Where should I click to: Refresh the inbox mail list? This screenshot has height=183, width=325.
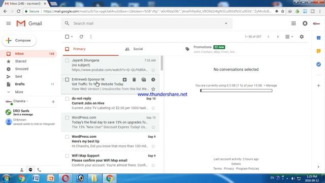pos(81,37)
